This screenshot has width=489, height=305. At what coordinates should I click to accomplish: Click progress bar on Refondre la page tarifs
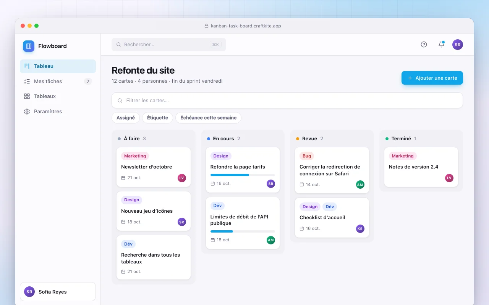click(243, 175)
